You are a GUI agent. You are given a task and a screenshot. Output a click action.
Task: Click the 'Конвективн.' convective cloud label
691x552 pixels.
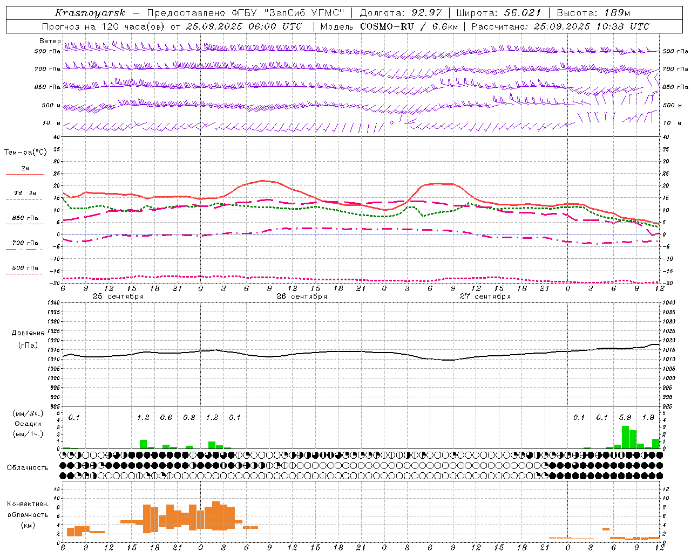point(28,503)
